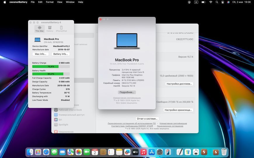254x158 pixels.
Task: Open Apple TV from the Dock
Action: [x=135, y=152]
